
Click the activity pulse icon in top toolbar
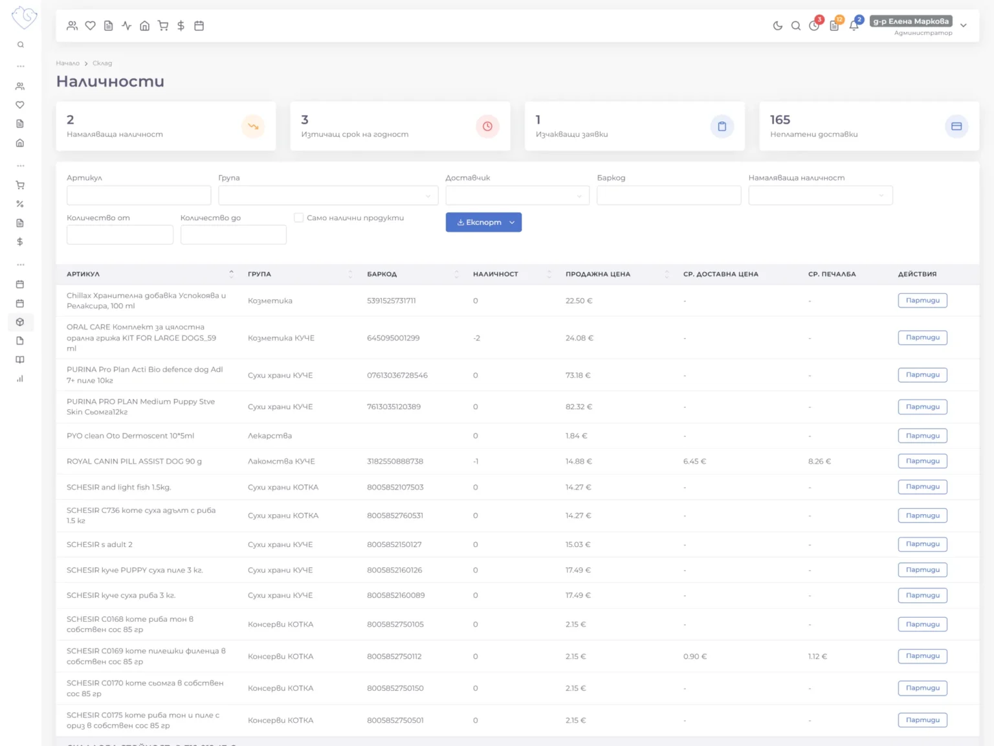pyautogui.click(x=127, y=26)
